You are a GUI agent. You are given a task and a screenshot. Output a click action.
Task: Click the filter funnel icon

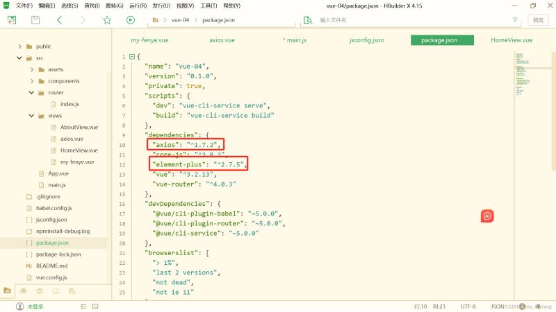pyautogui.click(x=515, y=20)
